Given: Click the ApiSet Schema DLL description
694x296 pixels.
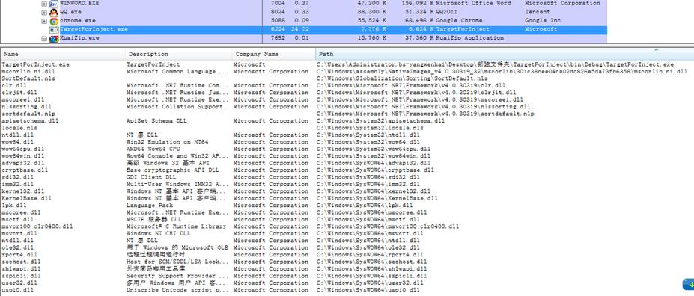Looking at the screenshot, I should pyautogui.click(x=156, y=120).
